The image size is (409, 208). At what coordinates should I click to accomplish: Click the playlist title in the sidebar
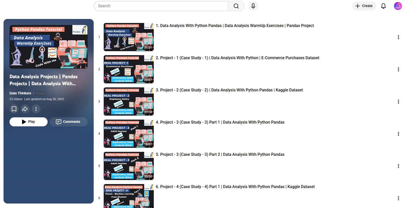tap(44, 80)
